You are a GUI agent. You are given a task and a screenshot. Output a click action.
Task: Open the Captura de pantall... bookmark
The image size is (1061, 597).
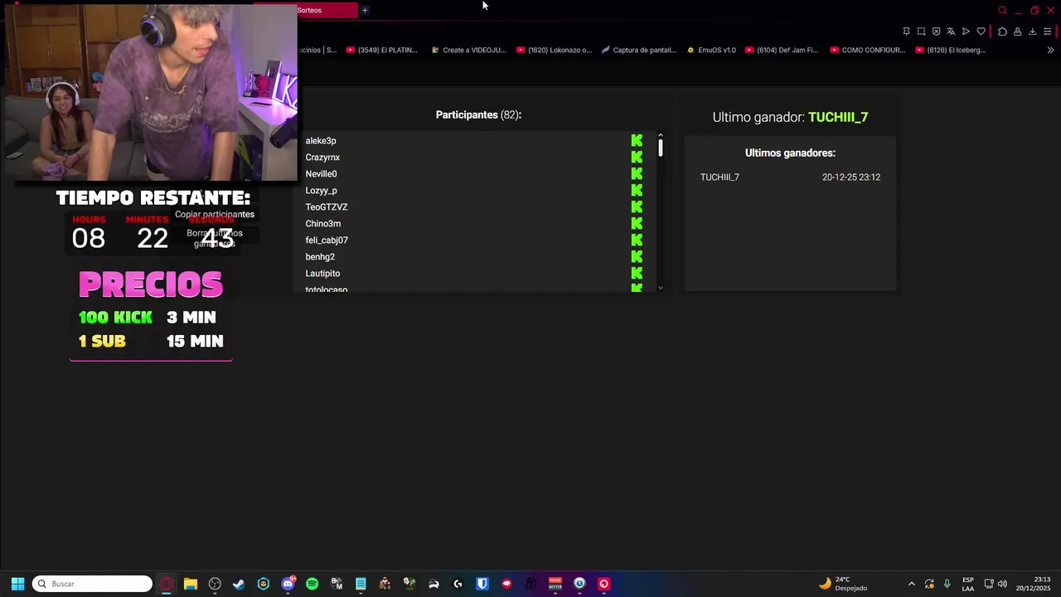[x=639, y=50]
